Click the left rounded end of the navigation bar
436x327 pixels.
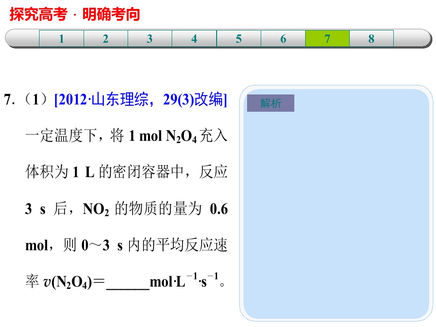point(22,38)
